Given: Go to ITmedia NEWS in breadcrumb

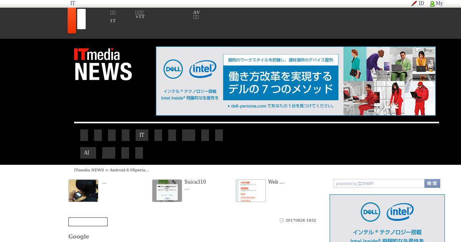Looking at the screenshot, I should [89, 170].
